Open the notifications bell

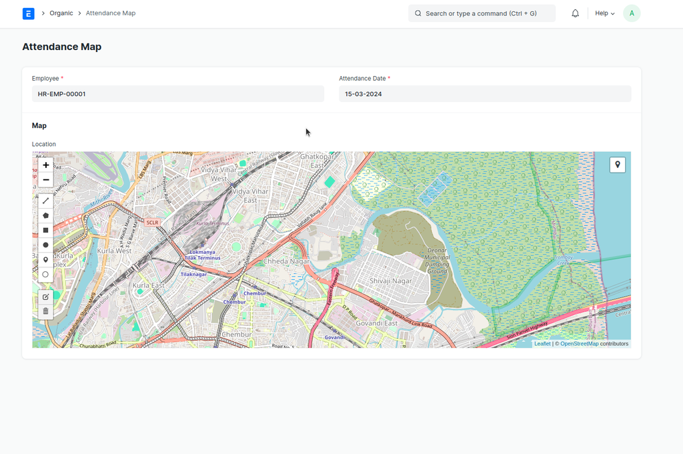[575, 13]
